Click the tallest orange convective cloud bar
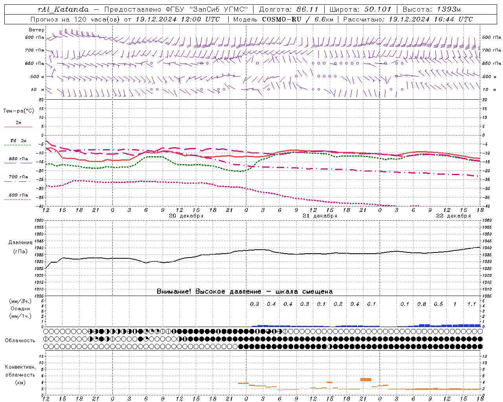The width and height of the screenshot is (503, 402). (x=366, y=380)
